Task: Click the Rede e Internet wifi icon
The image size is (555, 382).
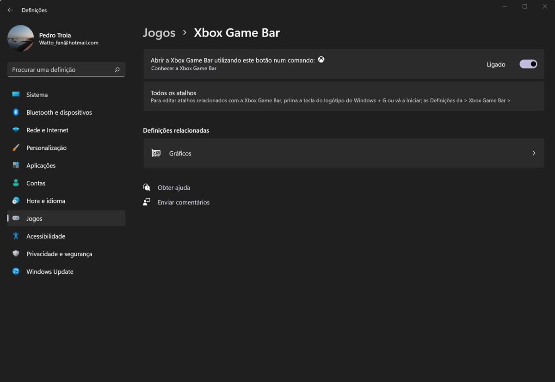Action: (x=16, y=130)
